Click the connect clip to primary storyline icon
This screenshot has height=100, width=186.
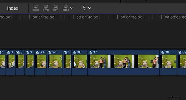(x=36, y=8)
